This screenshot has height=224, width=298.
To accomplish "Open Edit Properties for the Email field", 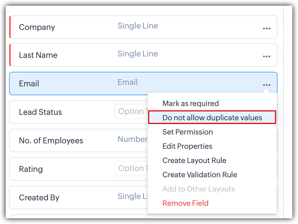I will [187, 146].
